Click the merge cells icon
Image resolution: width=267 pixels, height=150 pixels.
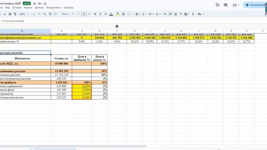coord(129,14)
